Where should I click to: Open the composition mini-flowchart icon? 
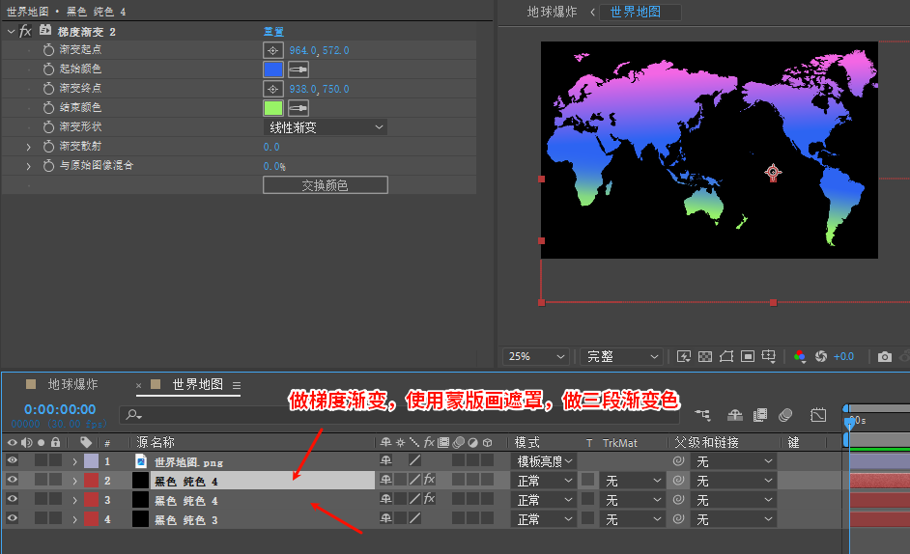[703, 415]
